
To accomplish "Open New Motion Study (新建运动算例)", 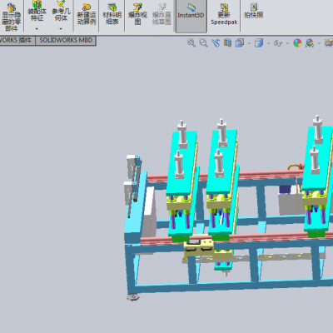I will (87, 14).
